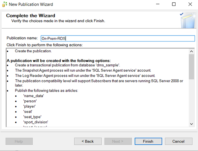The height and width of the screenshot is (151, 198).
Task: Click the Publication name text field
Action: (x=117, y=38)
